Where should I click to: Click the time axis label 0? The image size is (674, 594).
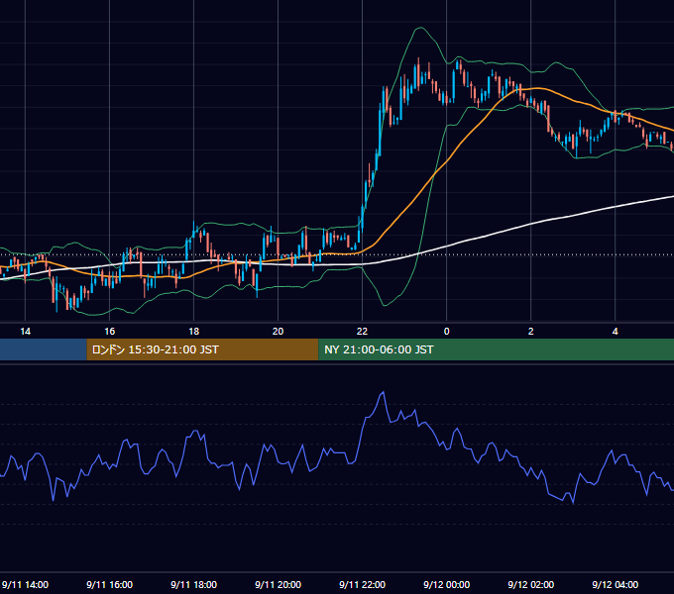pos(447,332)
